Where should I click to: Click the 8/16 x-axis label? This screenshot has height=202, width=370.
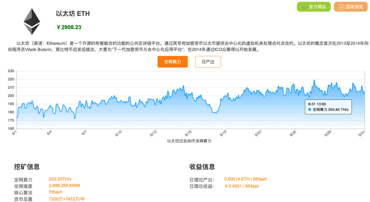188,134
